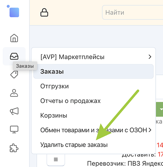Click the chevron beside [AVP] Маркетплейсы
The image size is (163, 167).
coord(150,57)
